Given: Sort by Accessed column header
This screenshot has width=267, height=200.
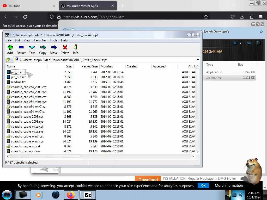Looking at the screenshot, I should click(x=165, y=66).
